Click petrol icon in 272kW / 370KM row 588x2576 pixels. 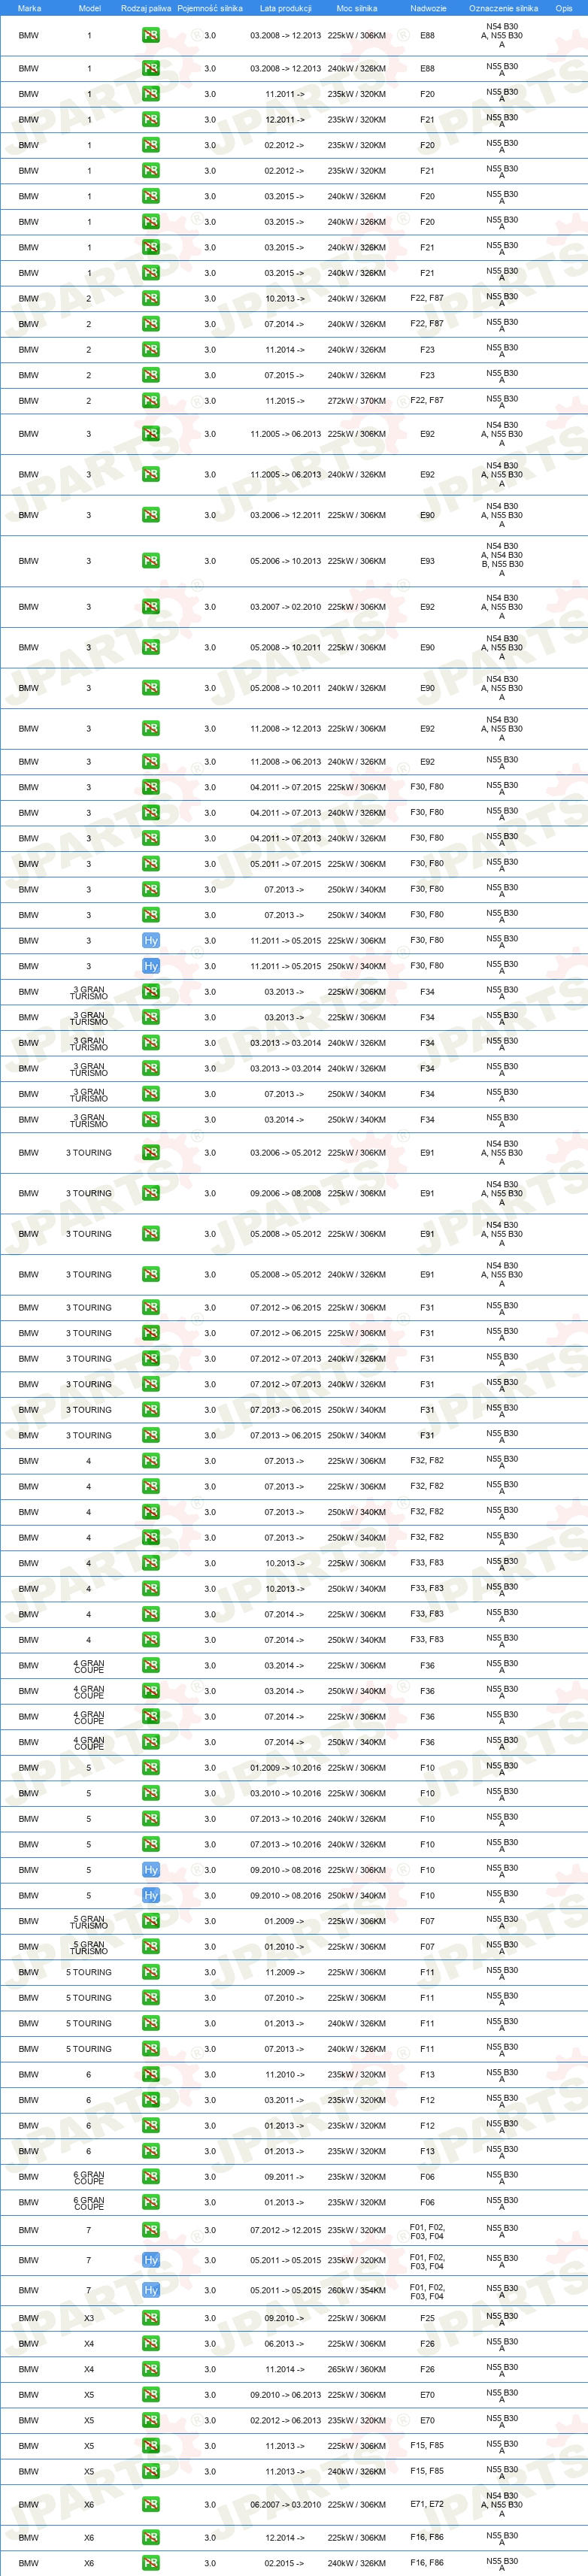click(151, 401)
